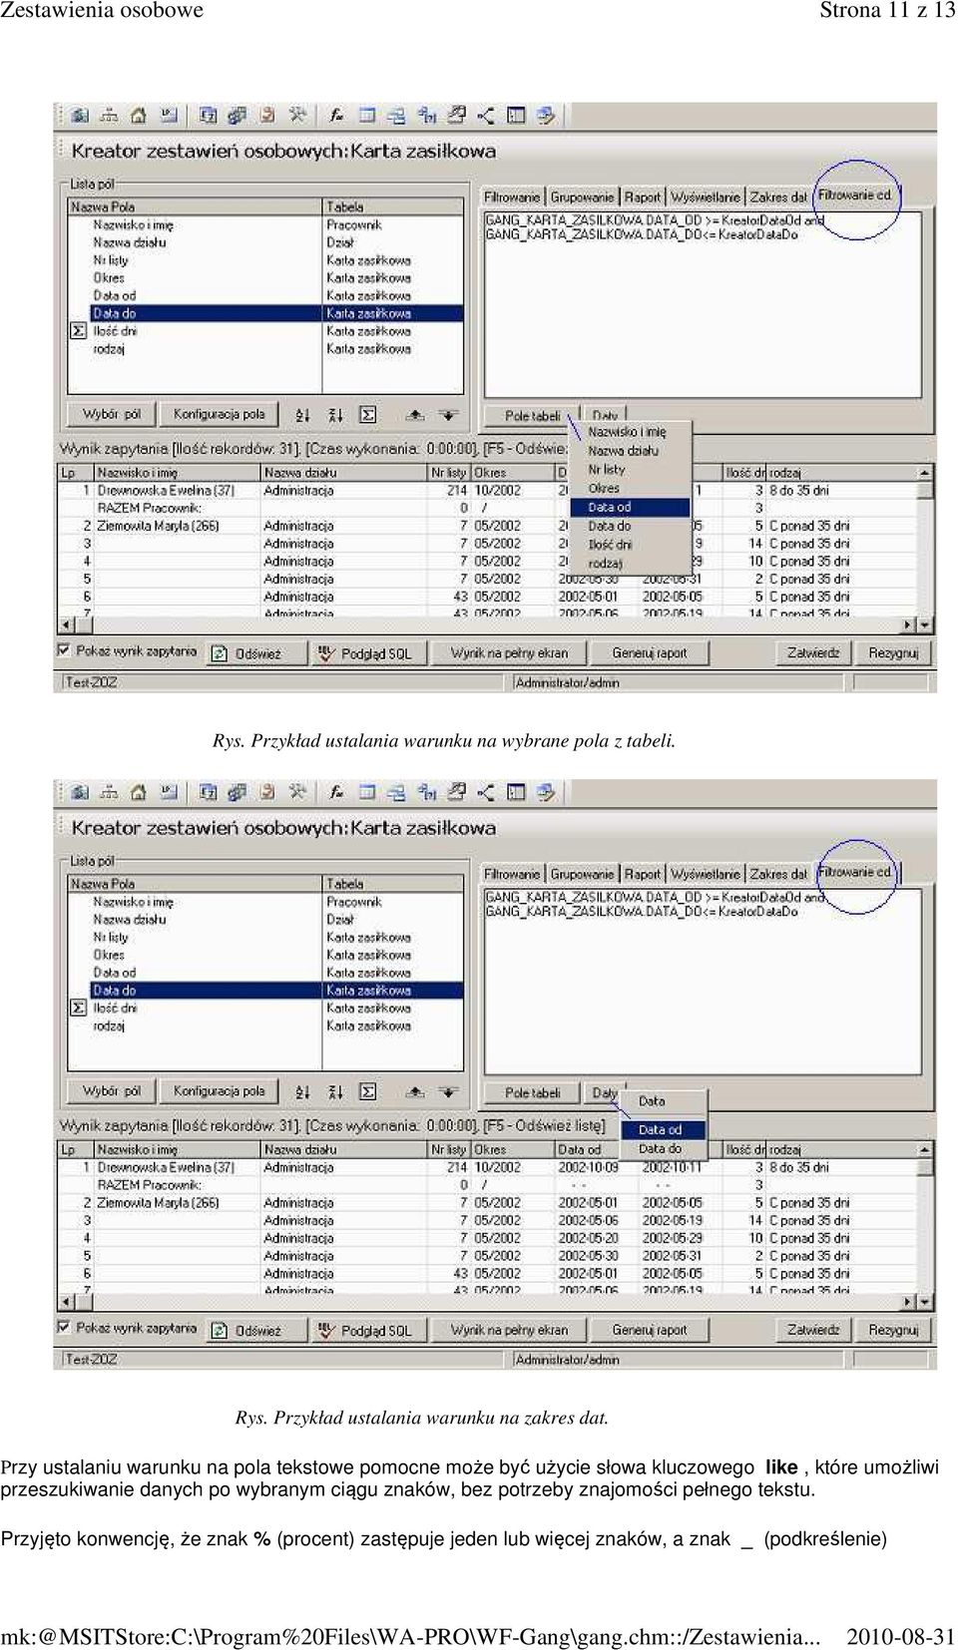Click inside filter condition text area, upper screenshot
This screenshot has width=958, height=1650.
pyautogui.click(x=703, y=304)
